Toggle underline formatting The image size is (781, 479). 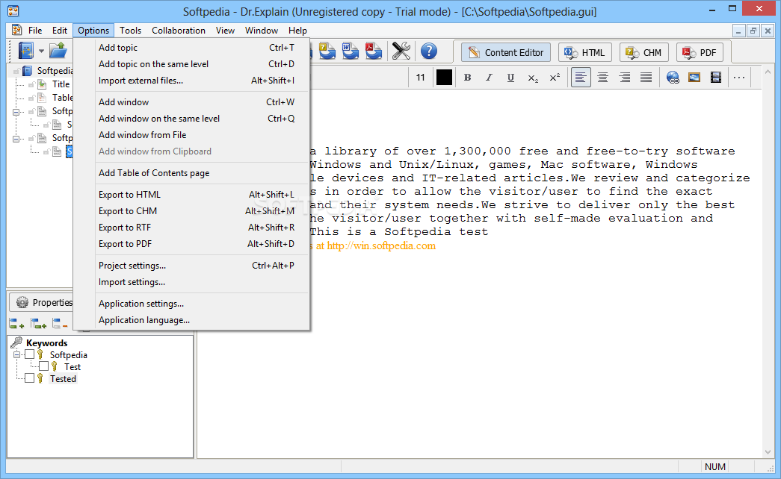click(x=510, y=77)
